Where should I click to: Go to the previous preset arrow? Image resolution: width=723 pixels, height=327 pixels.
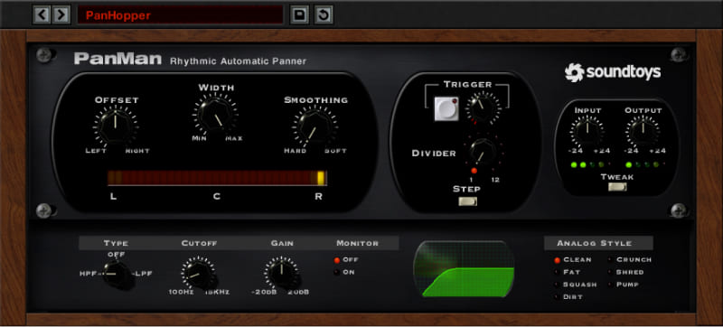[x=42, y=15]
